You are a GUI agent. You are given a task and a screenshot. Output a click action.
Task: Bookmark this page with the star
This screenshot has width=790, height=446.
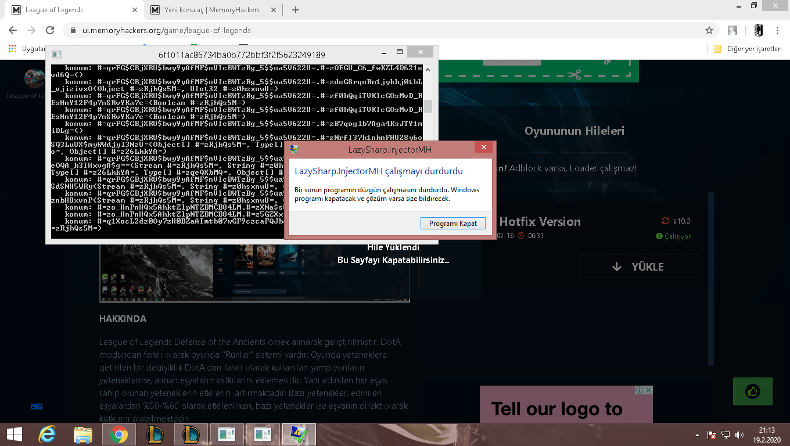click(709, 30)
